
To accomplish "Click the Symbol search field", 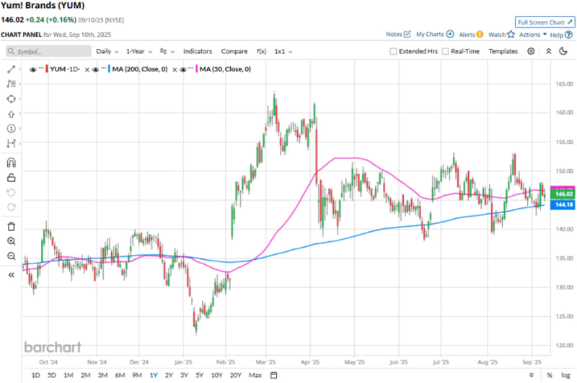I will point(49,52).
